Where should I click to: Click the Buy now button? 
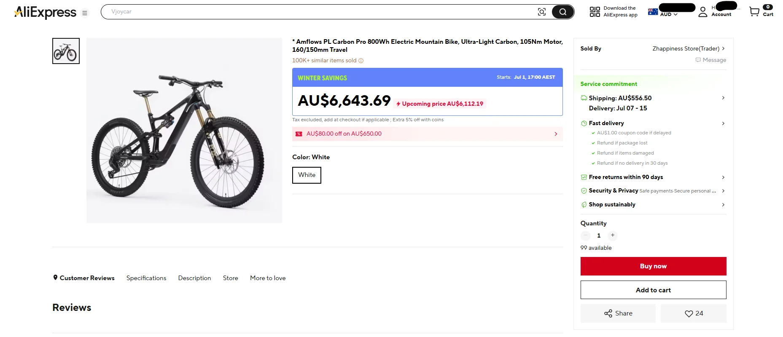[653, 266]
